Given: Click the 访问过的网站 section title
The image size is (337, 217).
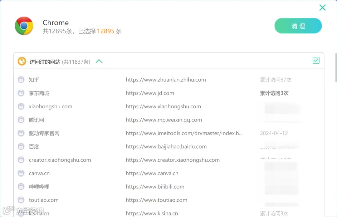Looking at the screenshot, I should tap(45, 62).
